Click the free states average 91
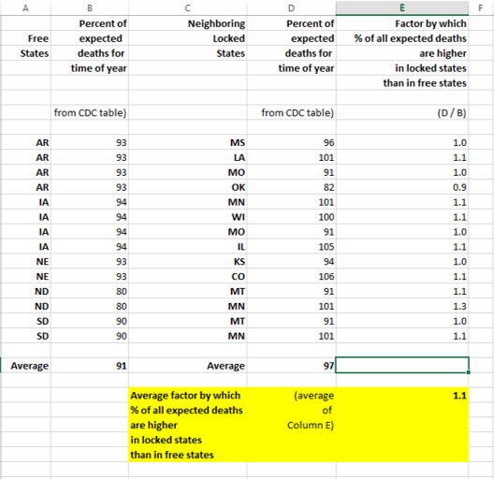This screenshot has width=494, height=479. point(90,366)
